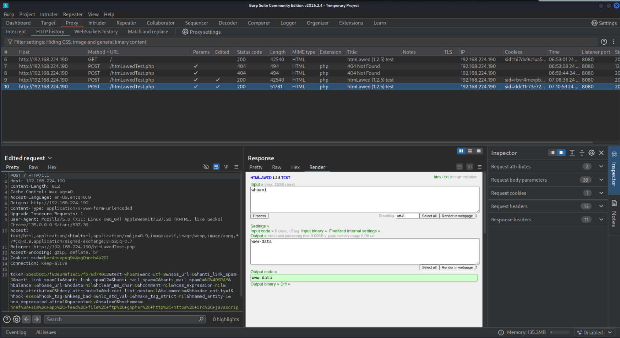Image resolution: width=620 pixels, height=338 pixels.
Task: Toggle line wrap in Response panel
Action: pyautogui.click(x=459, y=167)
